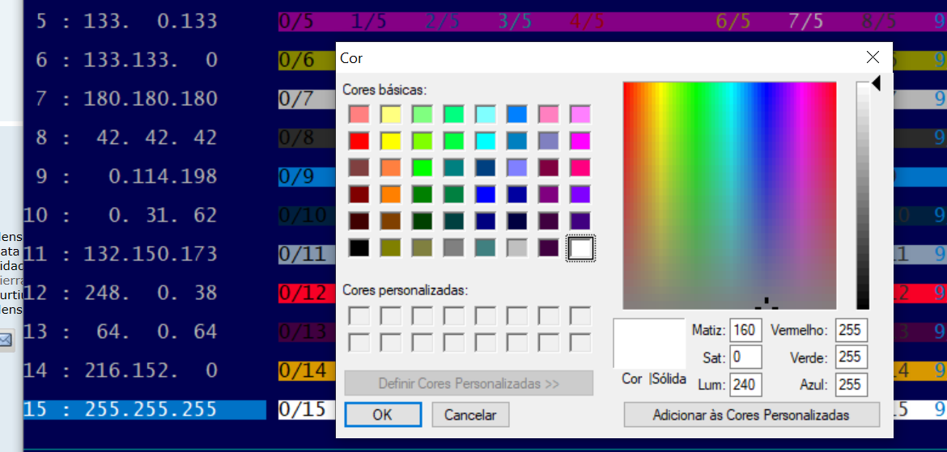Select the pure red basic color swatch

[x=359, y=142]
